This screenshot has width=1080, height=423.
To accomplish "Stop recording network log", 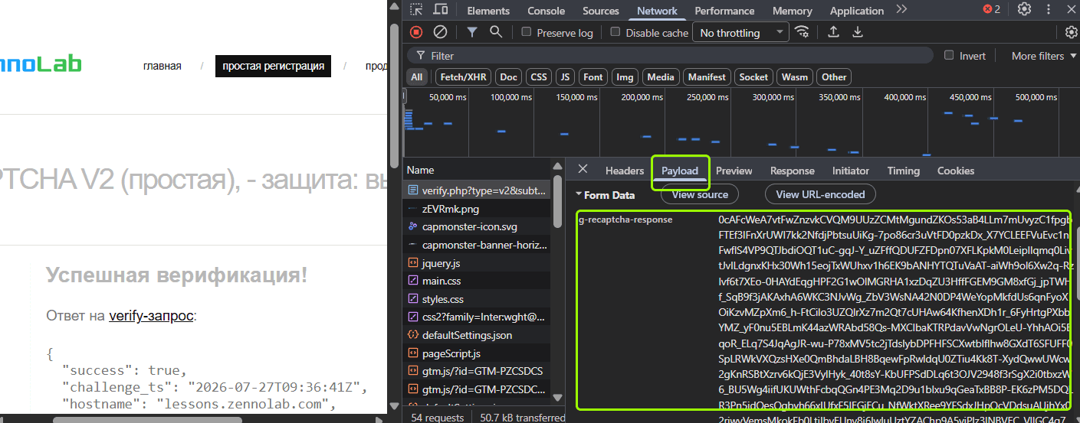I will pyautogui.click(x=416, y=32).
